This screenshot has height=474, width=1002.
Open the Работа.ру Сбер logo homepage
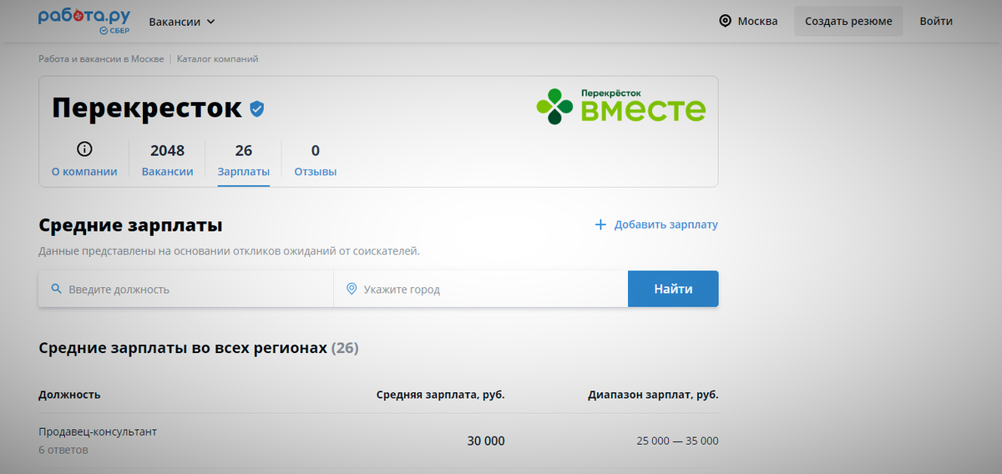point(83,21)
